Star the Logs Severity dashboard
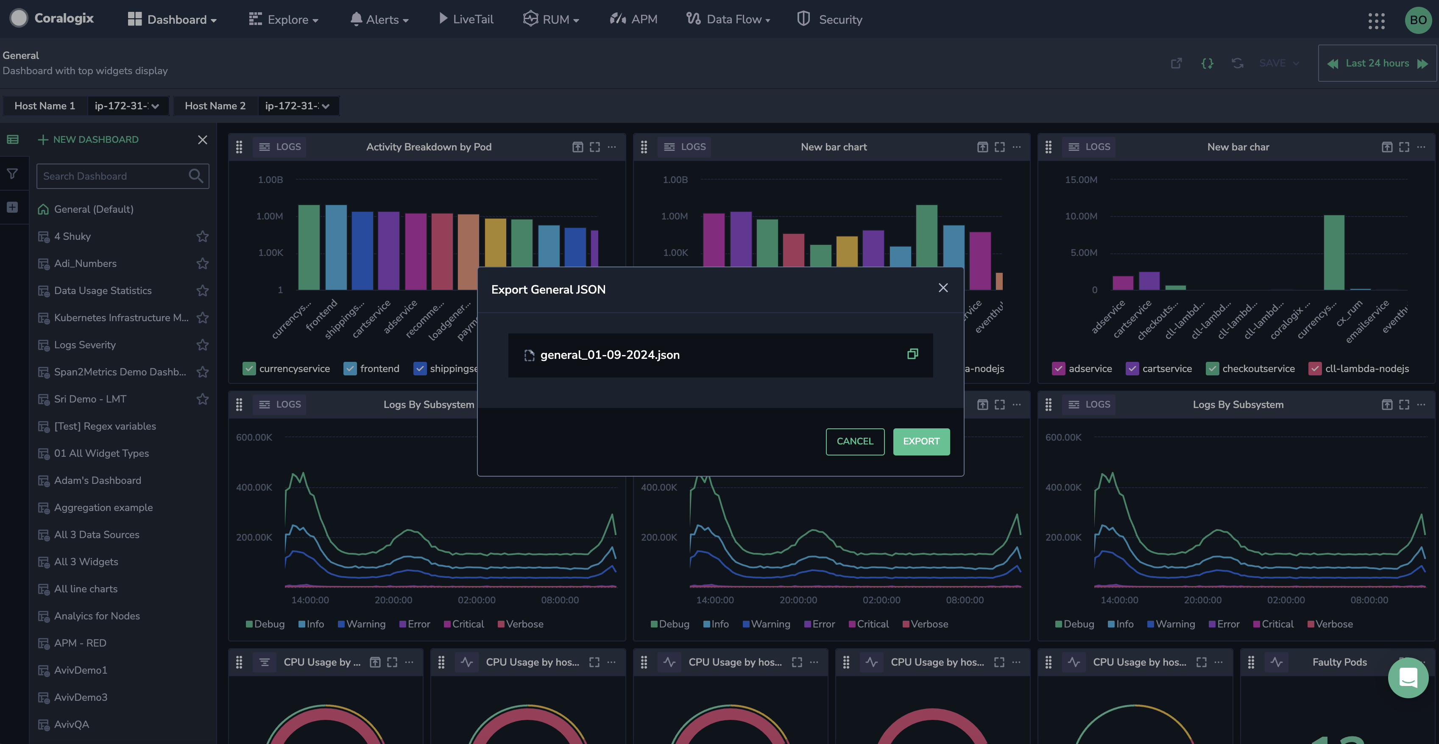Viewport: 1439px width, 744px height. click(x=203, y=345)
